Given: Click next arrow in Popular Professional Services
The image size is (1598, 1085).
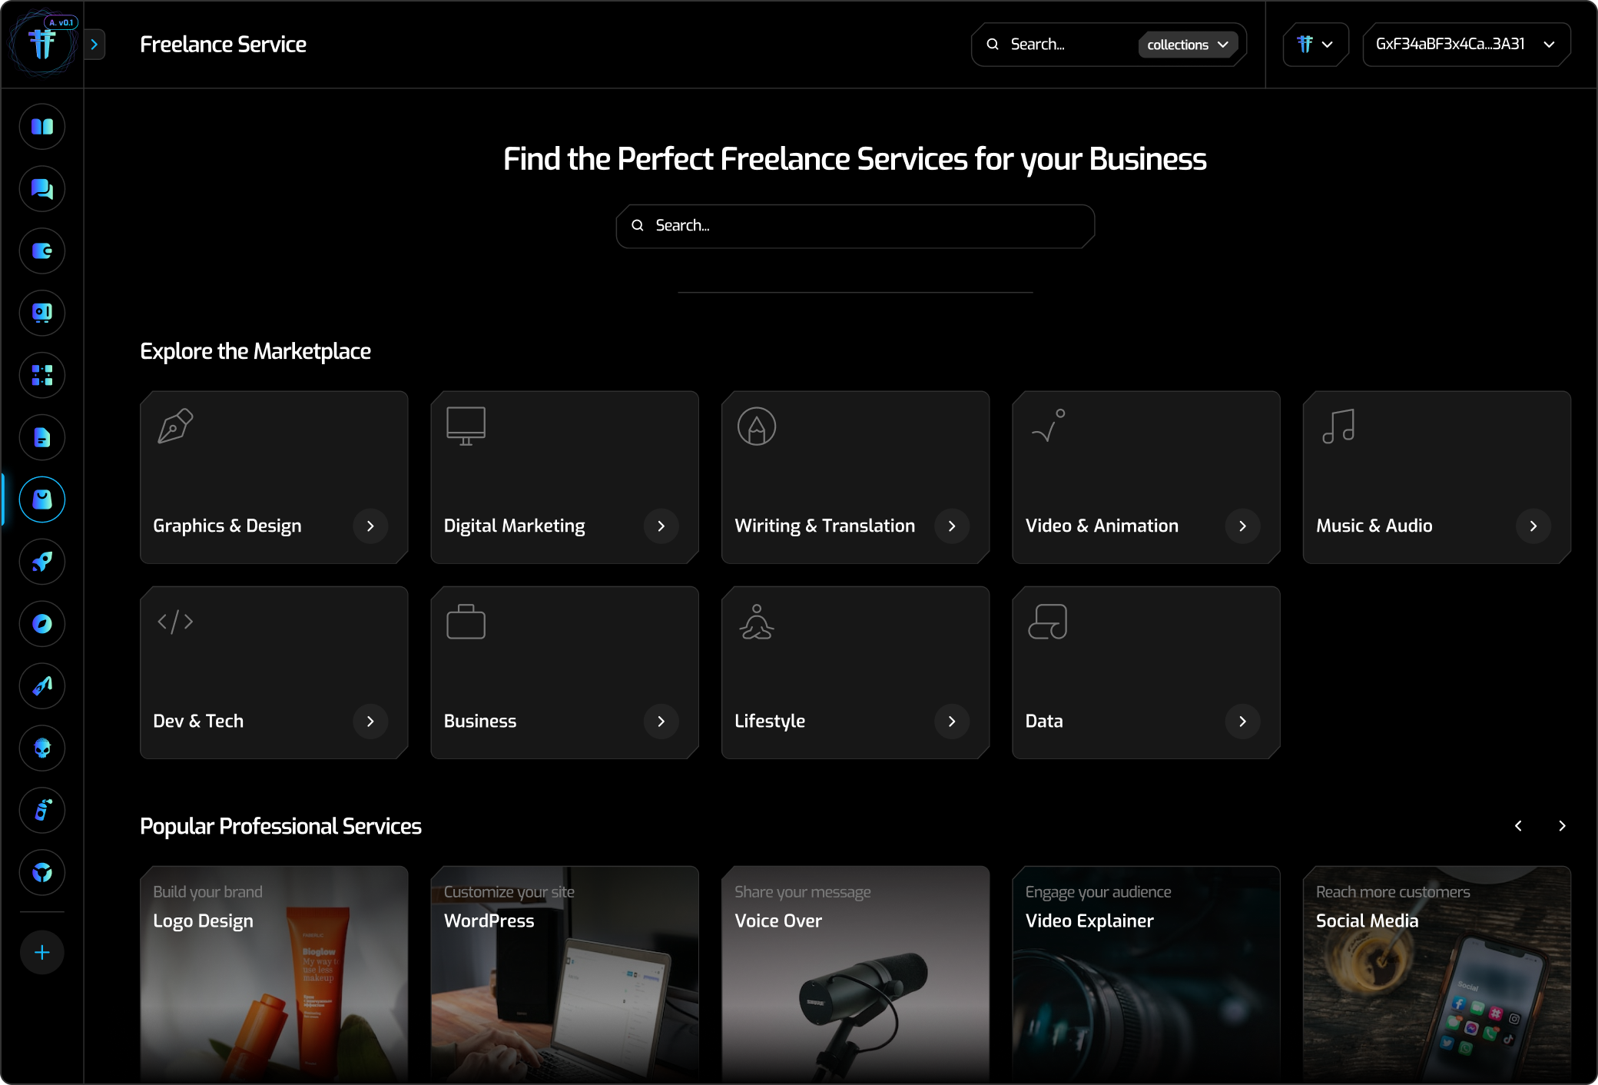Looking at the screenshot, I should click(1562, 826).
